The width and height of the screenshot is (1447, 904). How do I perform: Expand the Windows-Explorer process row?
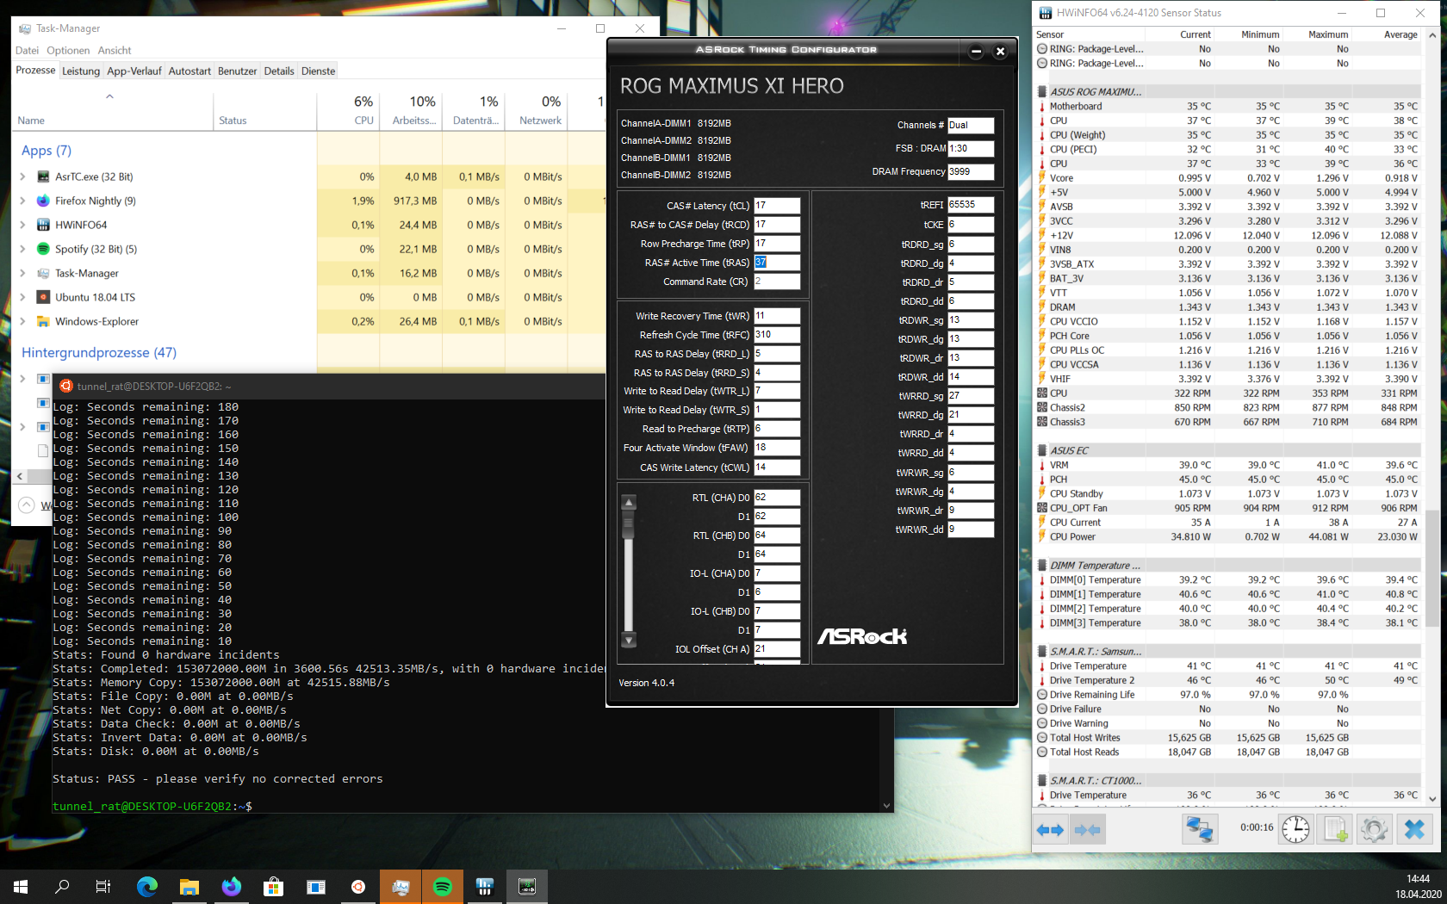(x=23, y=321)
